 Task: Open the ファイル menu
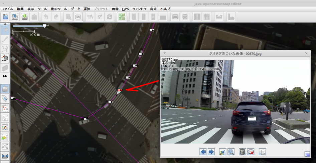7,9
